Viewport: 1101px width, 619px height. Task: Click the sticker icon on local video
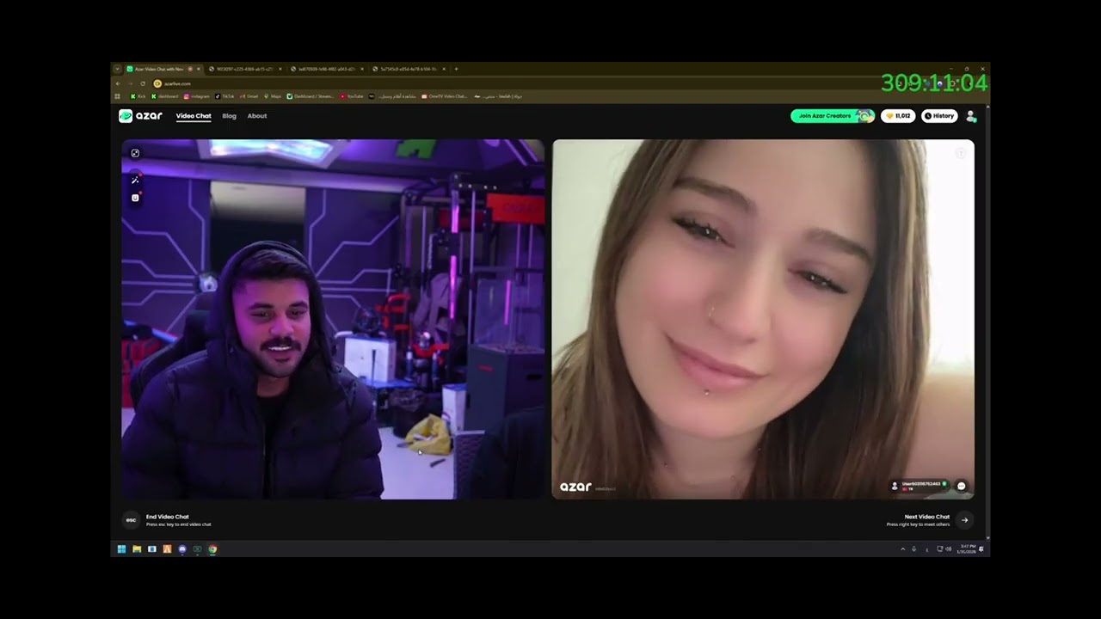click(x=135, y=198)
